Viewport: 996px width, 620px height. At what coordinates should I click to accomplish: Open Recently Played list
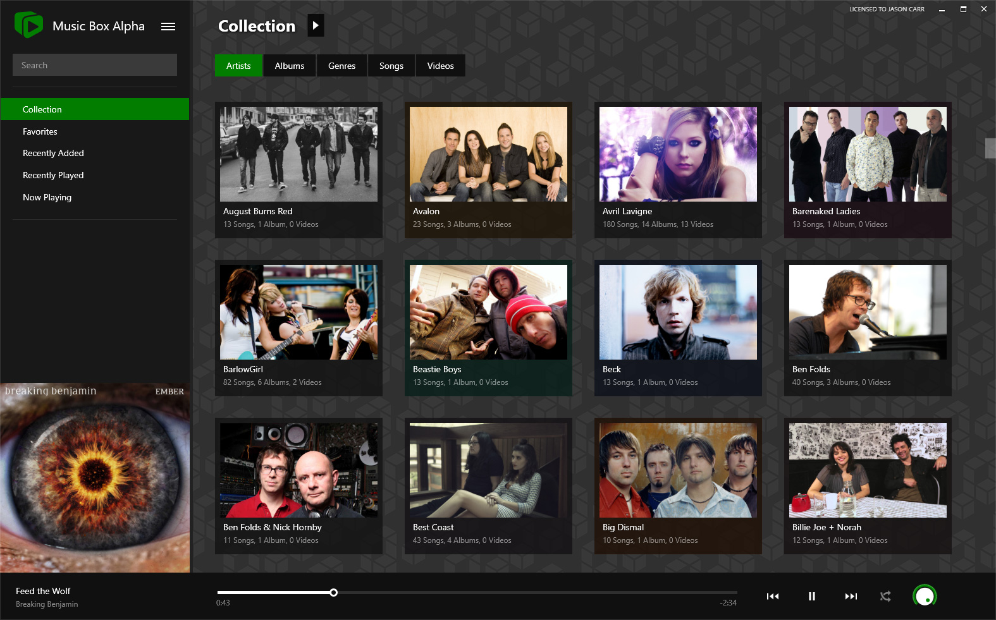pyautogui.click(x=95, y=175)
